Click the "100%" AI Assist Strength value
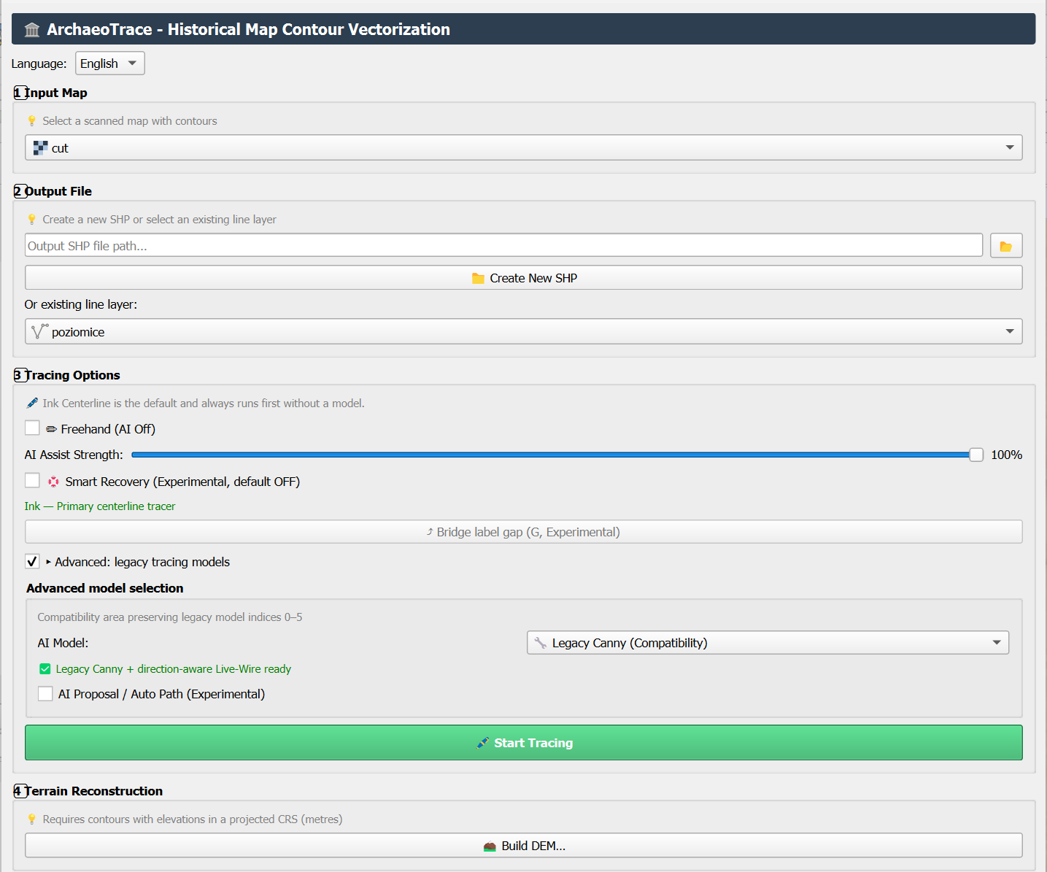 1006,455
